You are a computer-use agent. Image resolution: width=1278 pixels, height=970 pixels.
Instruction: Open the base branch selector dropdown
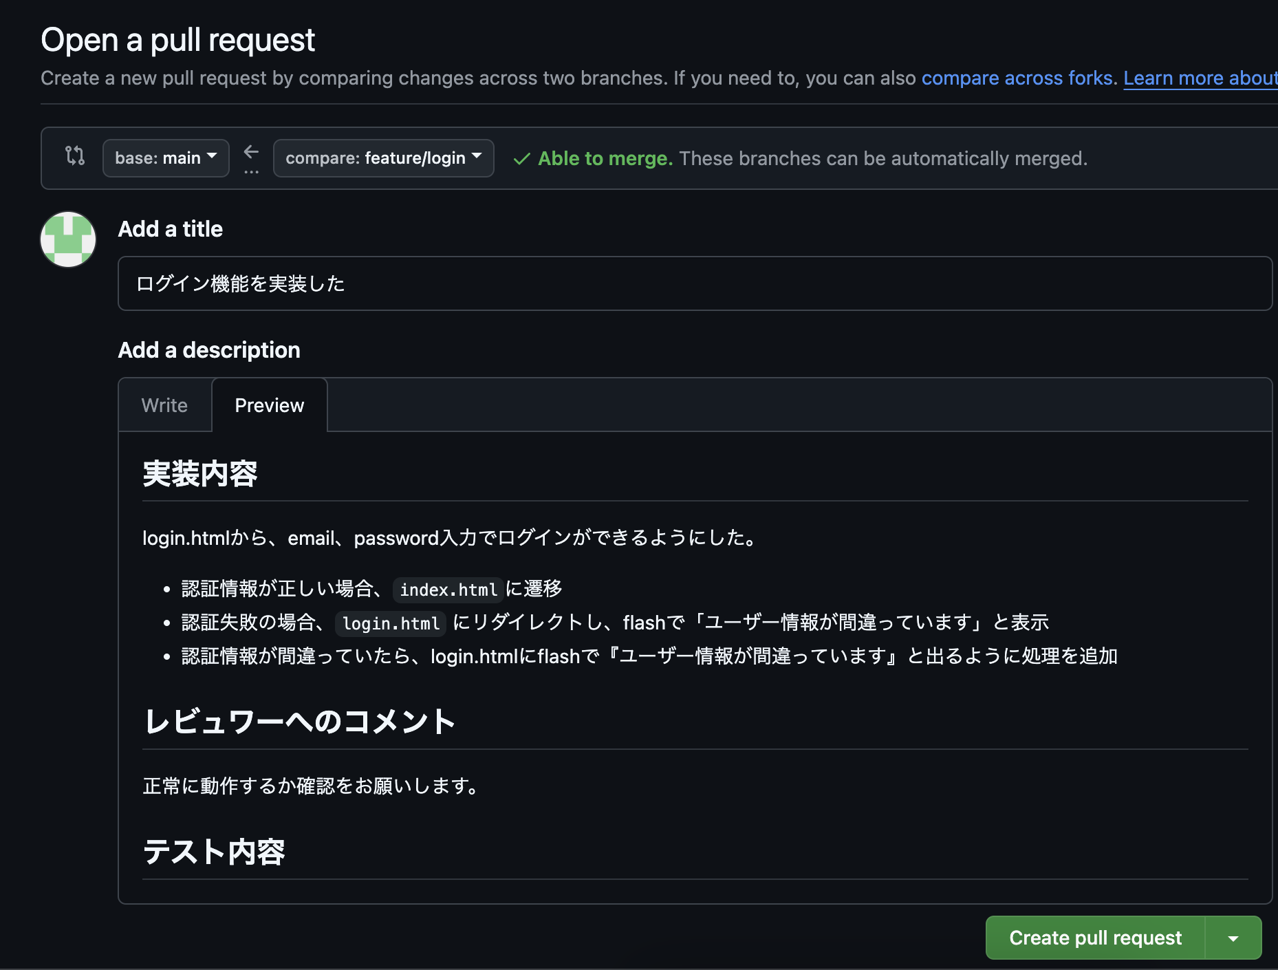165,158
